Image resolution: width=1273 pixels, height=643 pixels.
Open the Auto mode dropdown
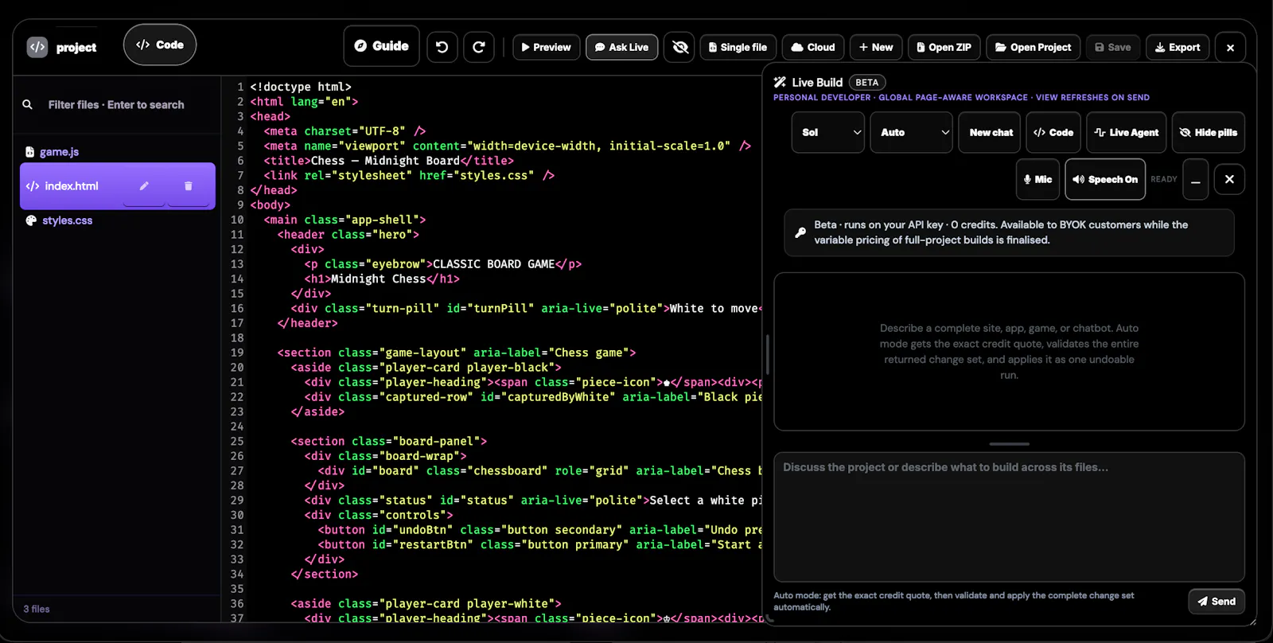(912, 132)
